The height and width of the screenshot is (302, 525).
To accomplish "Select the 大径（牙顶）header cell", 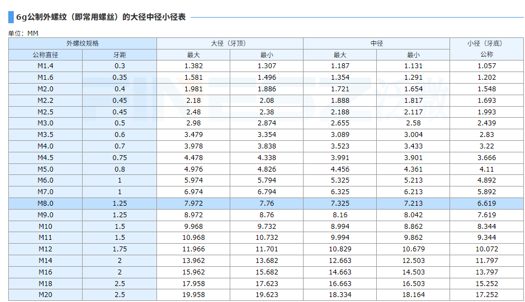I will (230, 43).
